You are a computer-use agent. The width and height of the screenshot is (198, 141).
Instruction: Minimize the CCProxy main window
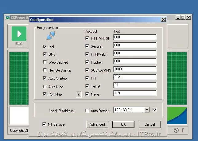pos(178,18)
